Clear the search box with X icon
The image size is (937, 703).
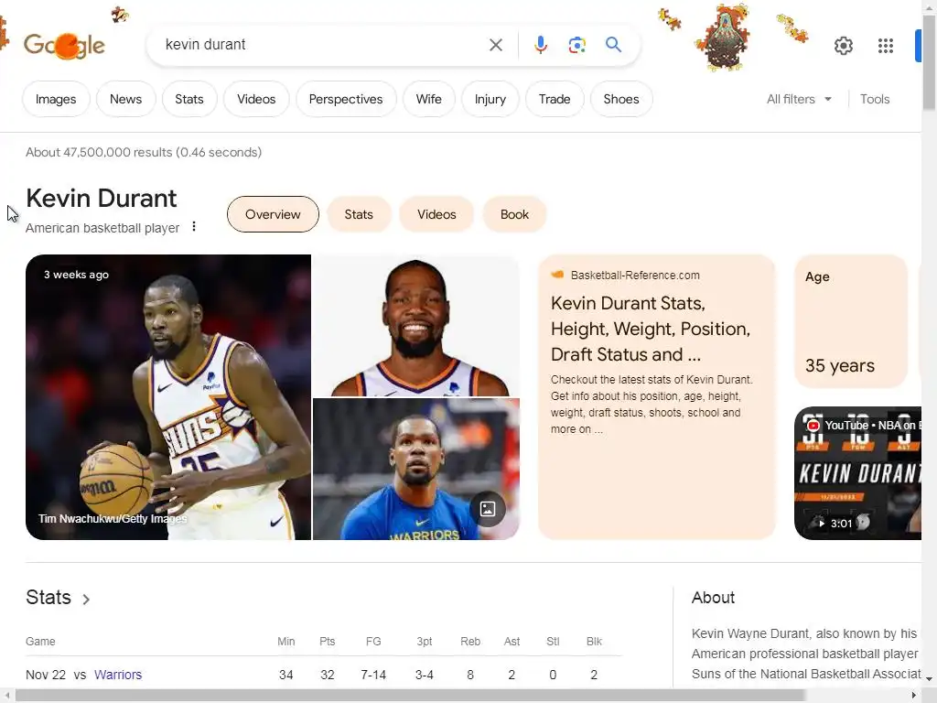point(495,45)
